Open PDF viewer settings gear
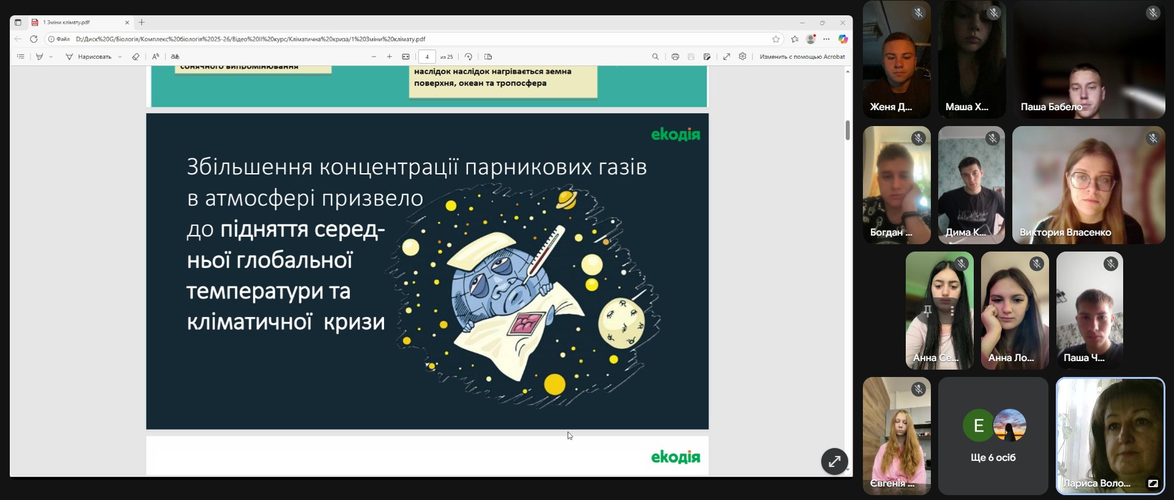The image size is (1174, 500). (742, 56)
